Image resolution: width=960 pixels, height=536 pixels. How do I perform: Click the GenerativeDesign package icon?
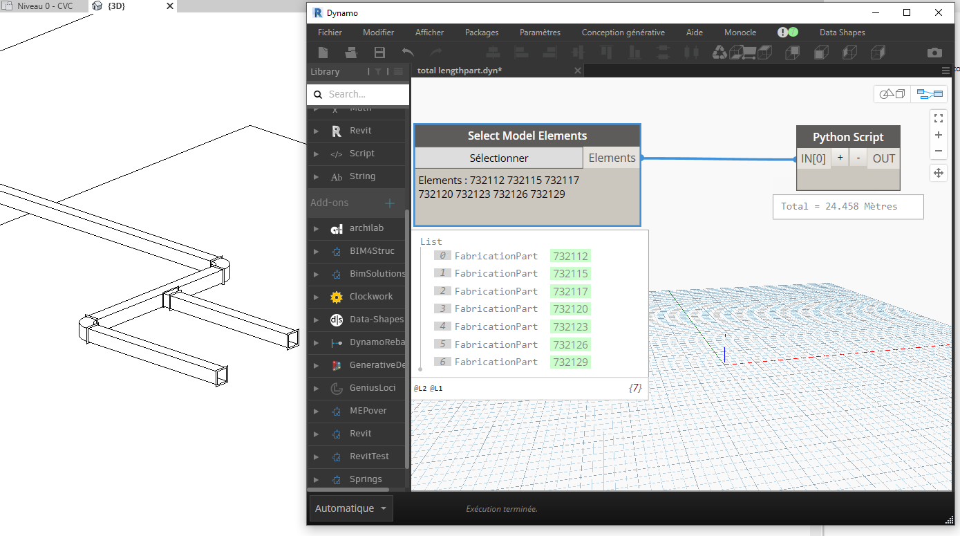coord(337,365)
